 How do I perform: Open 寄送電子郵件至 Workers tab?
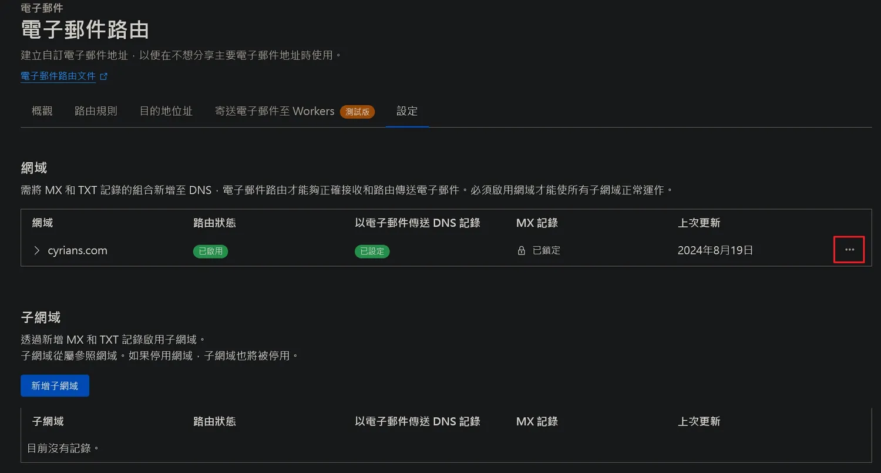click(x=274, y=111)
